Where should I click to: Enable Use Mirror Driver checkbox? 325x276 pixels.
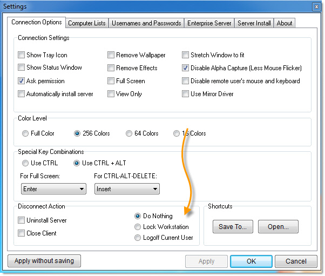186,94
